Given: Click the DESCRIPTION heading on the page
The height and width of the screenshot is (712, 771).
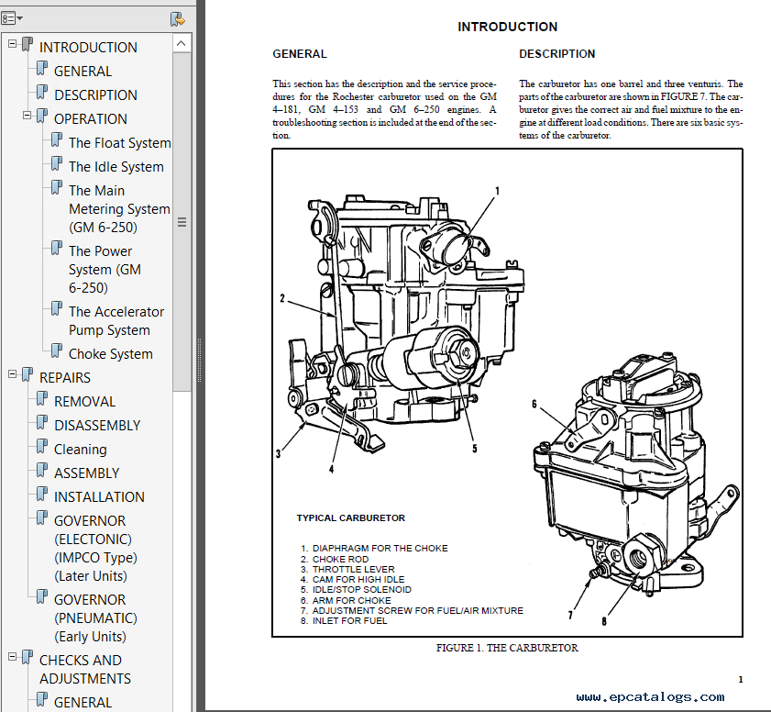Looking at the screenshot, I should [x=556, y=54].
